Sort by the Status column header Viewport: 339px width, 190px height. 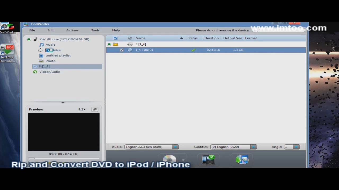click(193, 38)
